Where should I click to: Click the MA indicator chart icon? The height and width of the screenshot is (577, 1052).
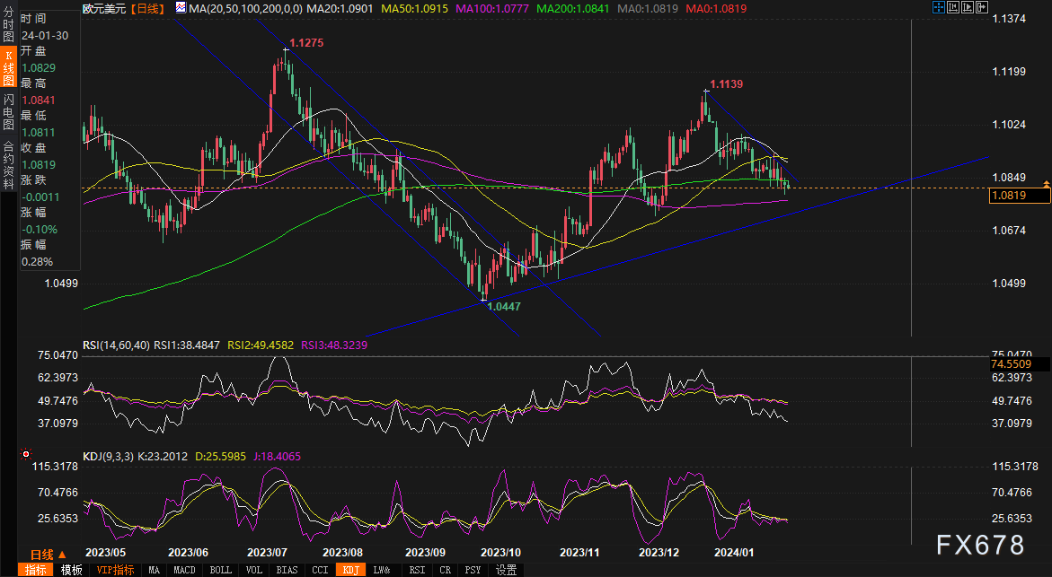tap(181, 8)
